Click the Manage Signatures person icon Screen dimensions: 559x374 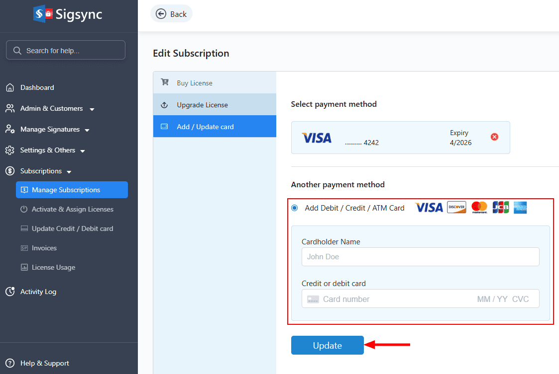pyautogui.click(x=10, y=130)
